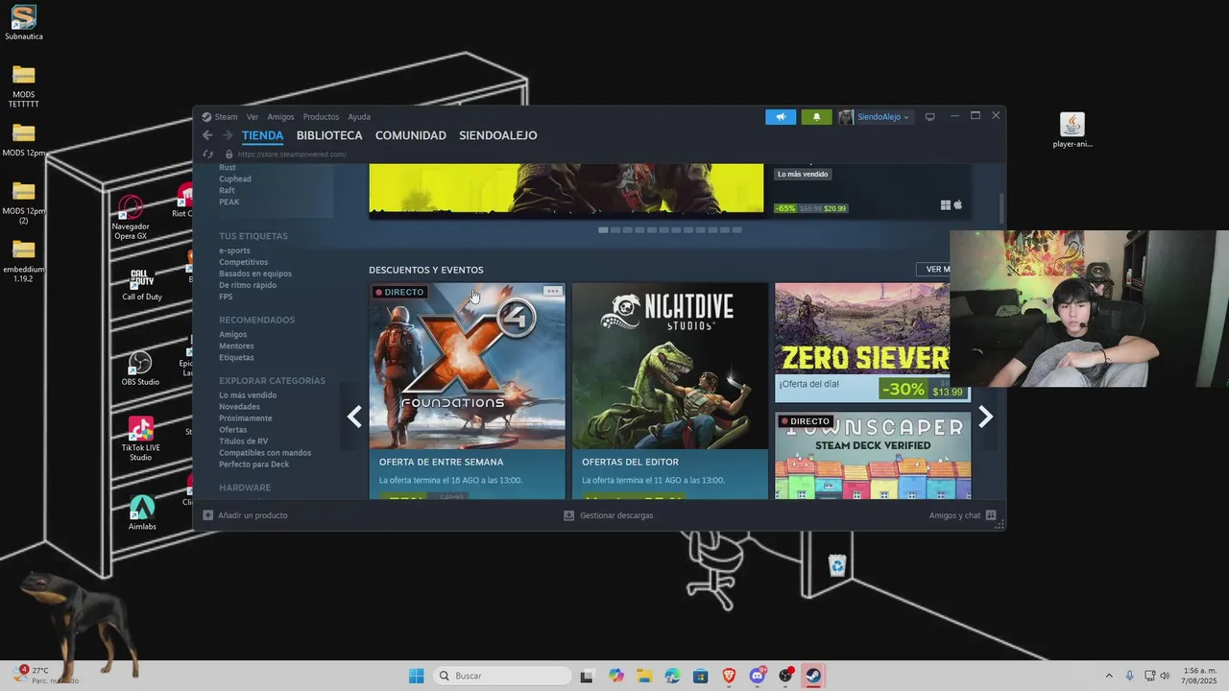Screen dimensions: 1229x691
Task: Reload the Steam store page
Action: tap(208, 154)
